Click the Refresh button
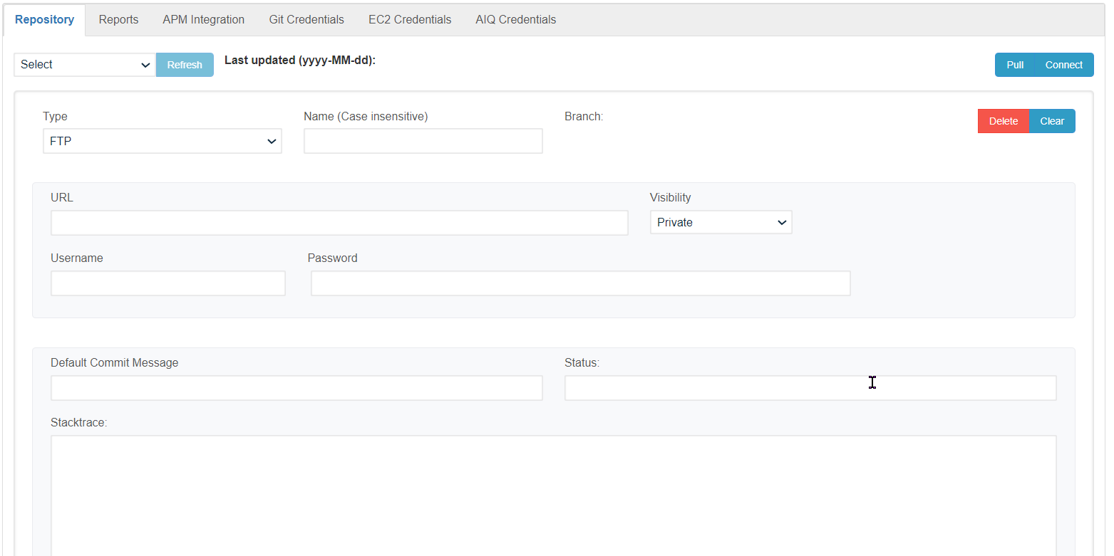1114x556 pixels. [x=185, y=64]
